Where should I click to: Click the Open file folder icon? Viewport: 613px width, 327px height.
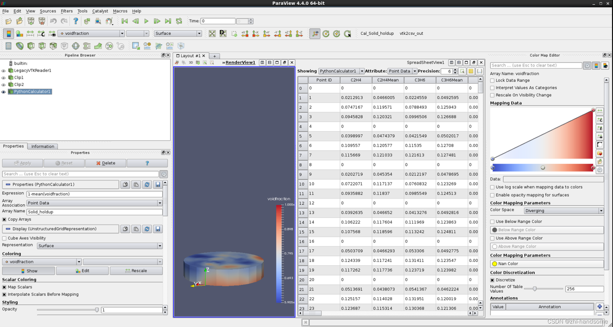[x=9, y=21]
